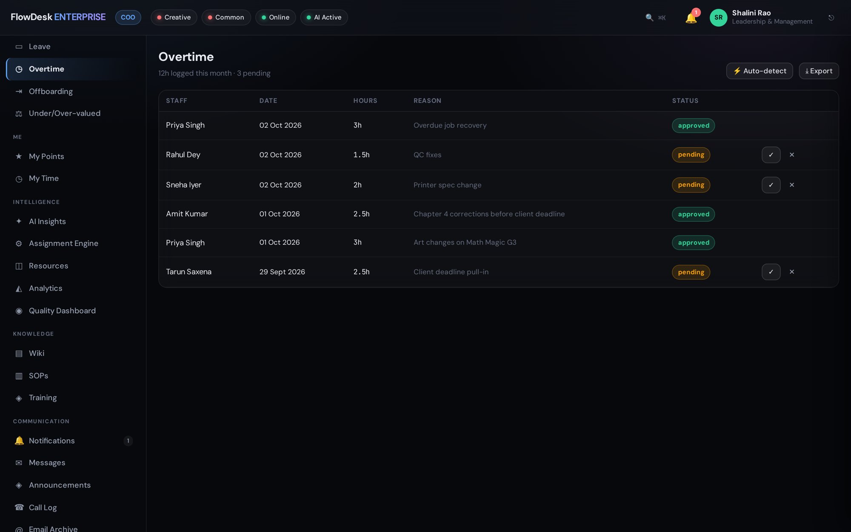Viewport: 851px width, 532px height.
Task: Reject Tarun Saxena's overtime with X
Action: 792,272
